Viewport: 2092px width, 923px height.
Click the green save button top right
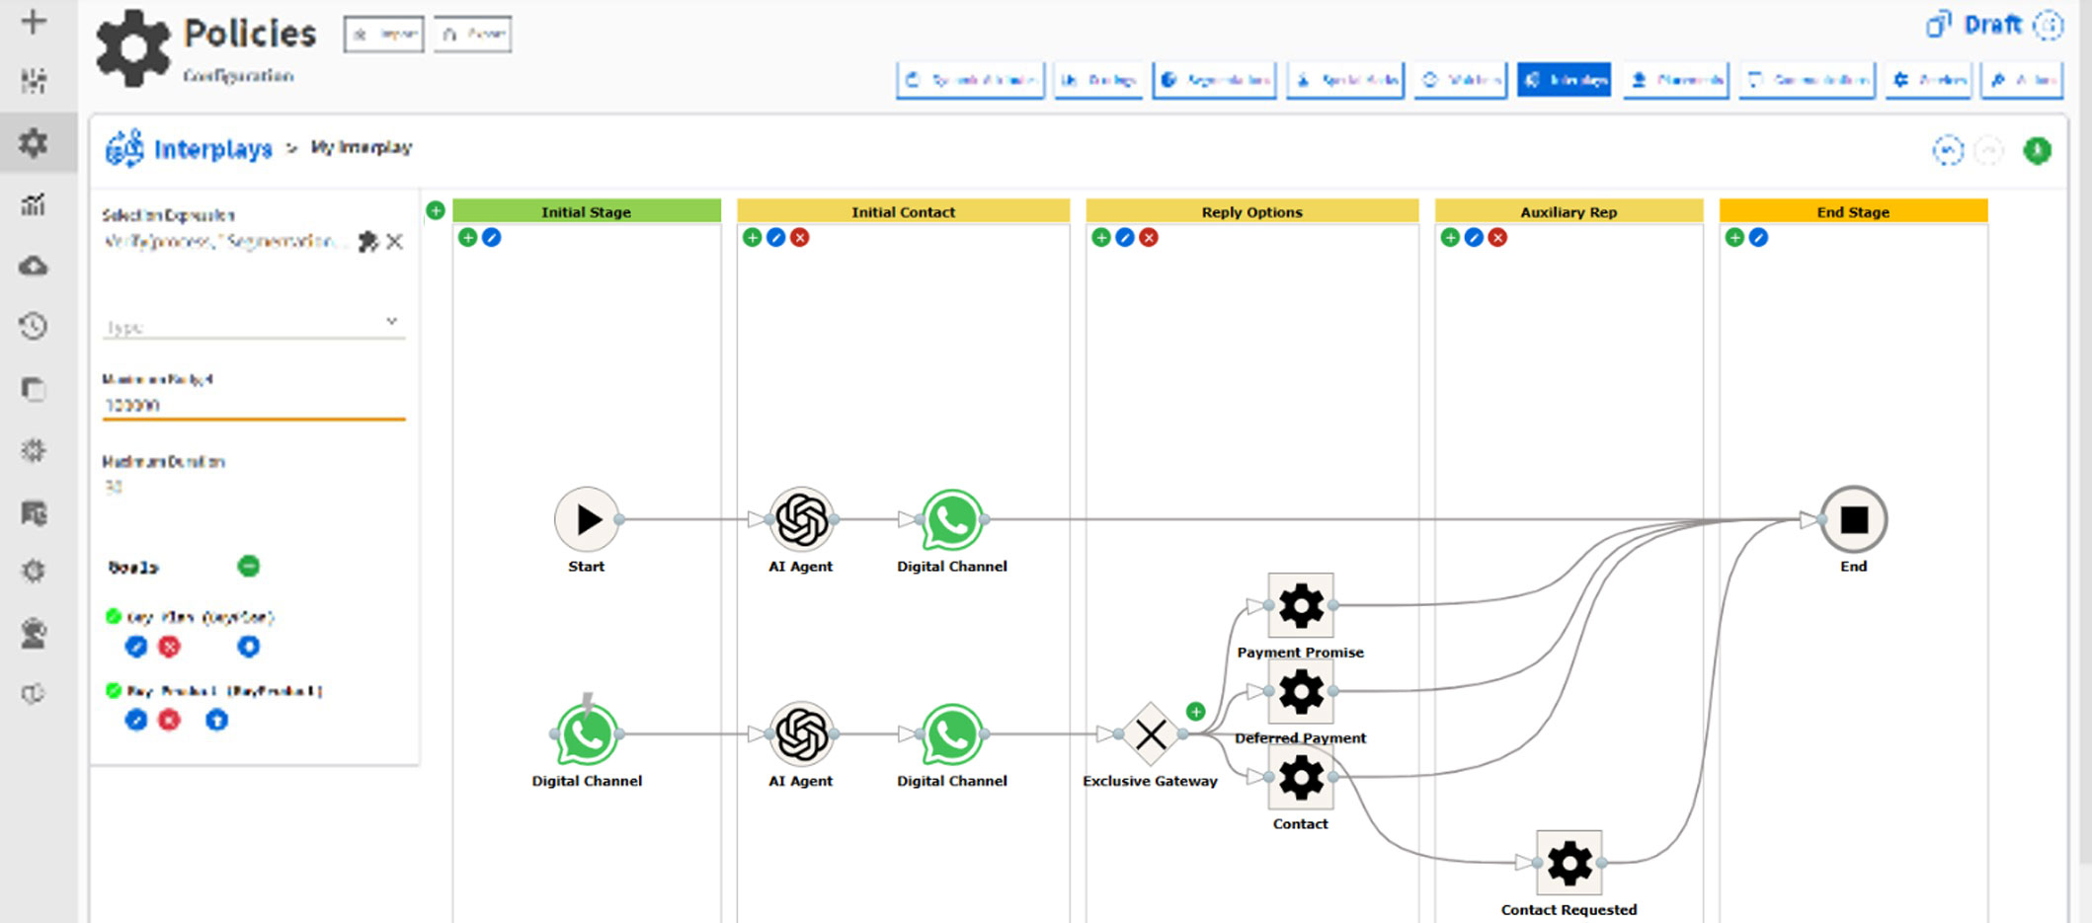tap(2037, 150)
